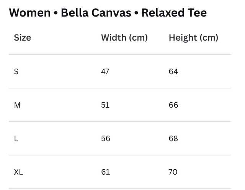Select the width value 51

coord(105,105)
